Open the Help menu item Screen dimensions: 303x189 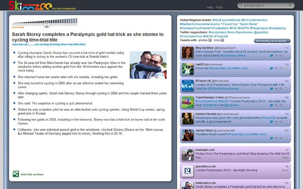[210, 8]
